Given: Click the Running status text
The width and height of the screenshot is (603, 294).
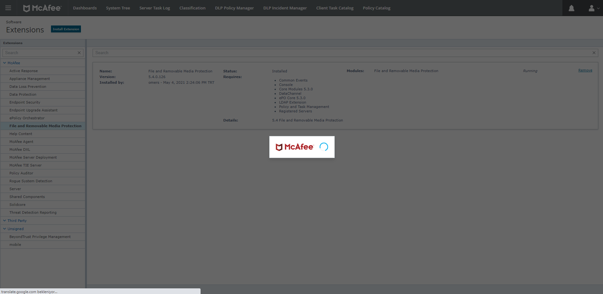Looking at the screenshot, I should [x=530, y=71].
